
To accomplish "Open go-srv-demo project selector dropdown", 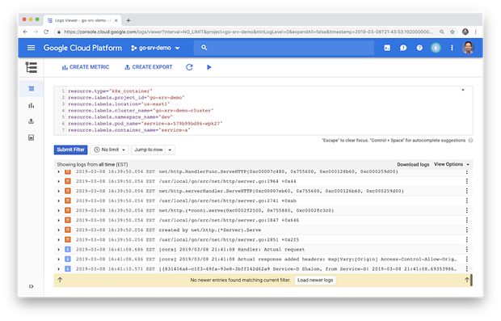I will coord(155,48).
